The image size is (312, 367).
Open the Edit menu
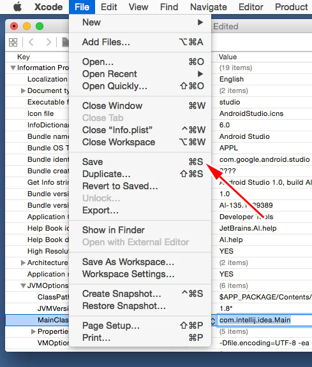click(x=108, y=7)
